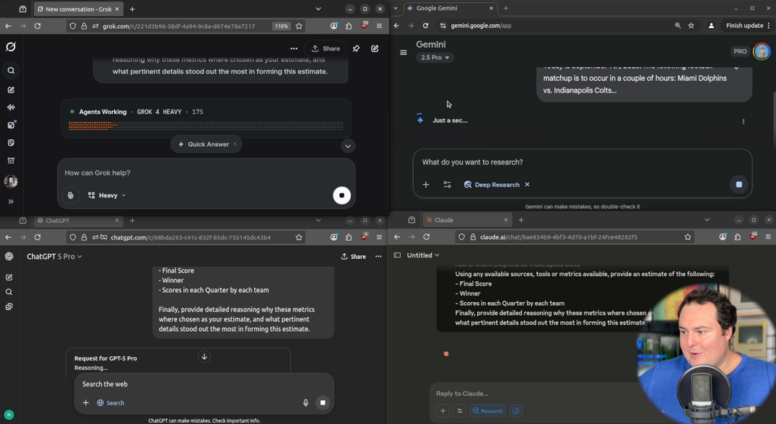Click Gemini add files plus icon

[x=426, y=185]
